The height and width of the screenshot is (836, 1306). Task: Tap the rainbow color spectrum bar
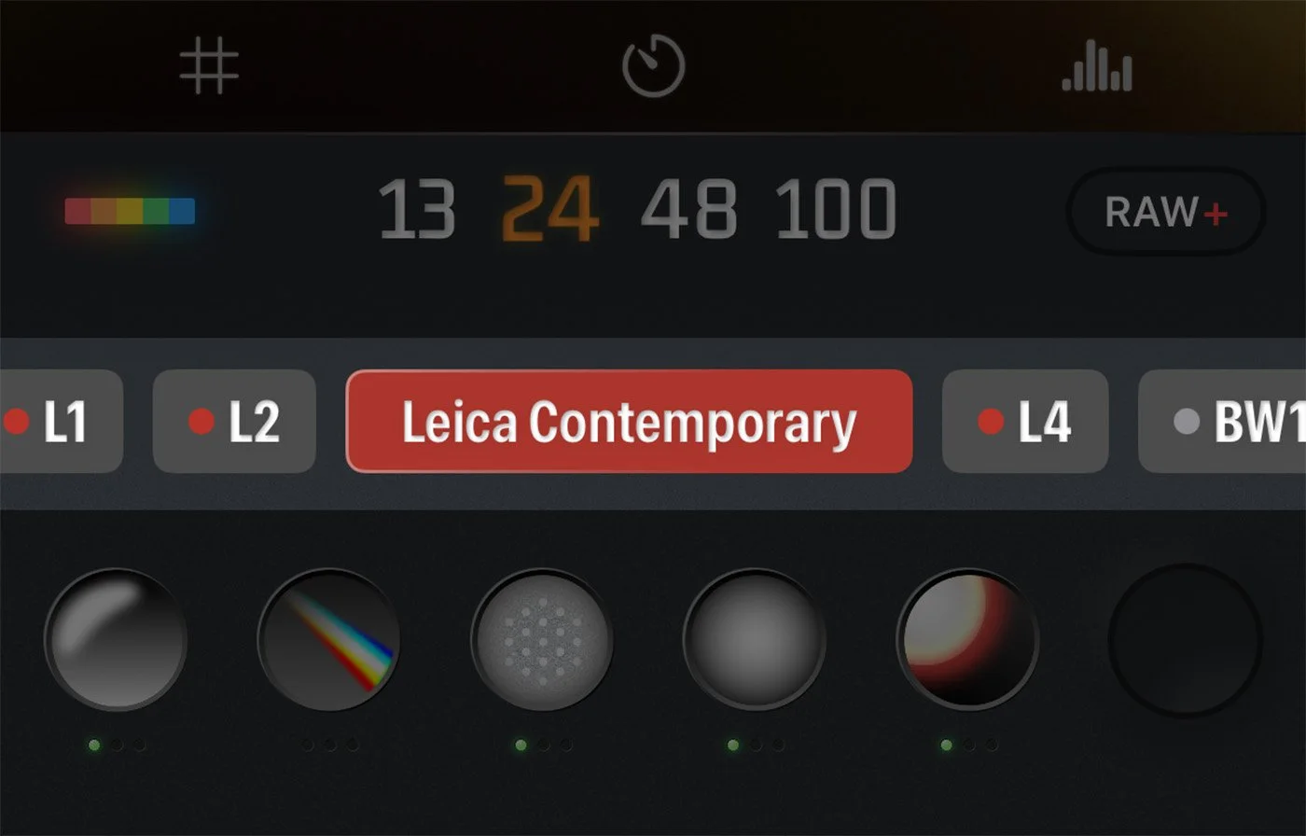[x=130, y=211]
